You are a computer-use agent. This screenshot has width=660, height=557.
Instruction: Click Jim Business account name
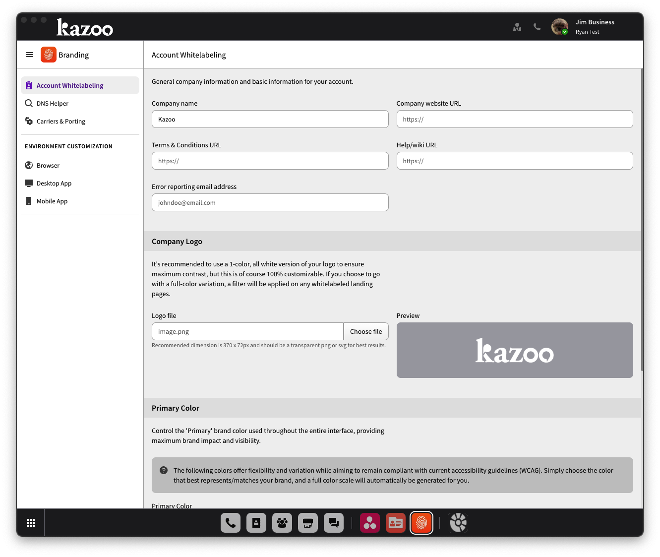click(595, 22)
